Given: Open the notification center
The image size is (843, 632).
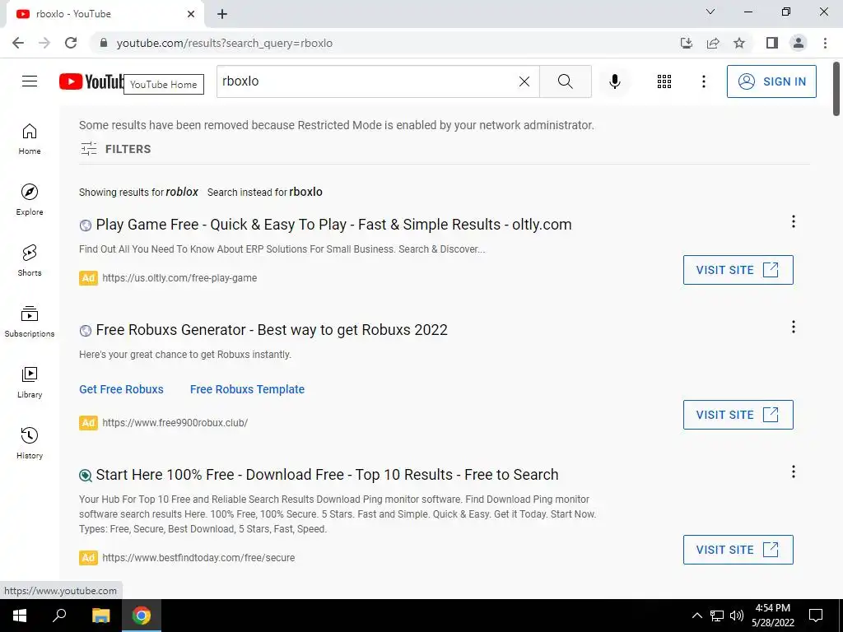Looking at the screenshot, I should (x=816, y=616).
